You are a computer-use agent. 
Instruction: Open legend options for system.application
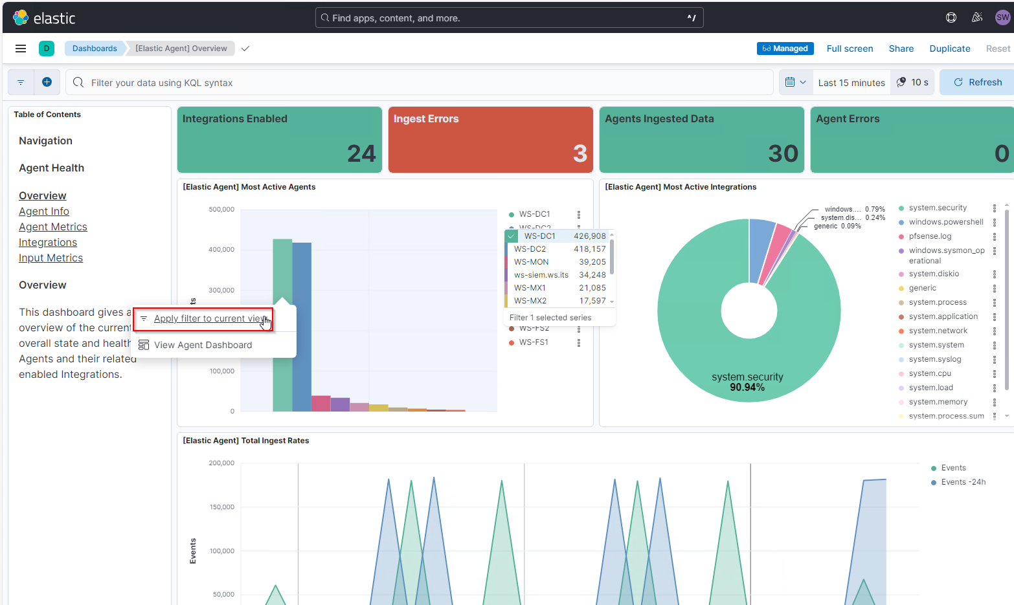(995, 316)
